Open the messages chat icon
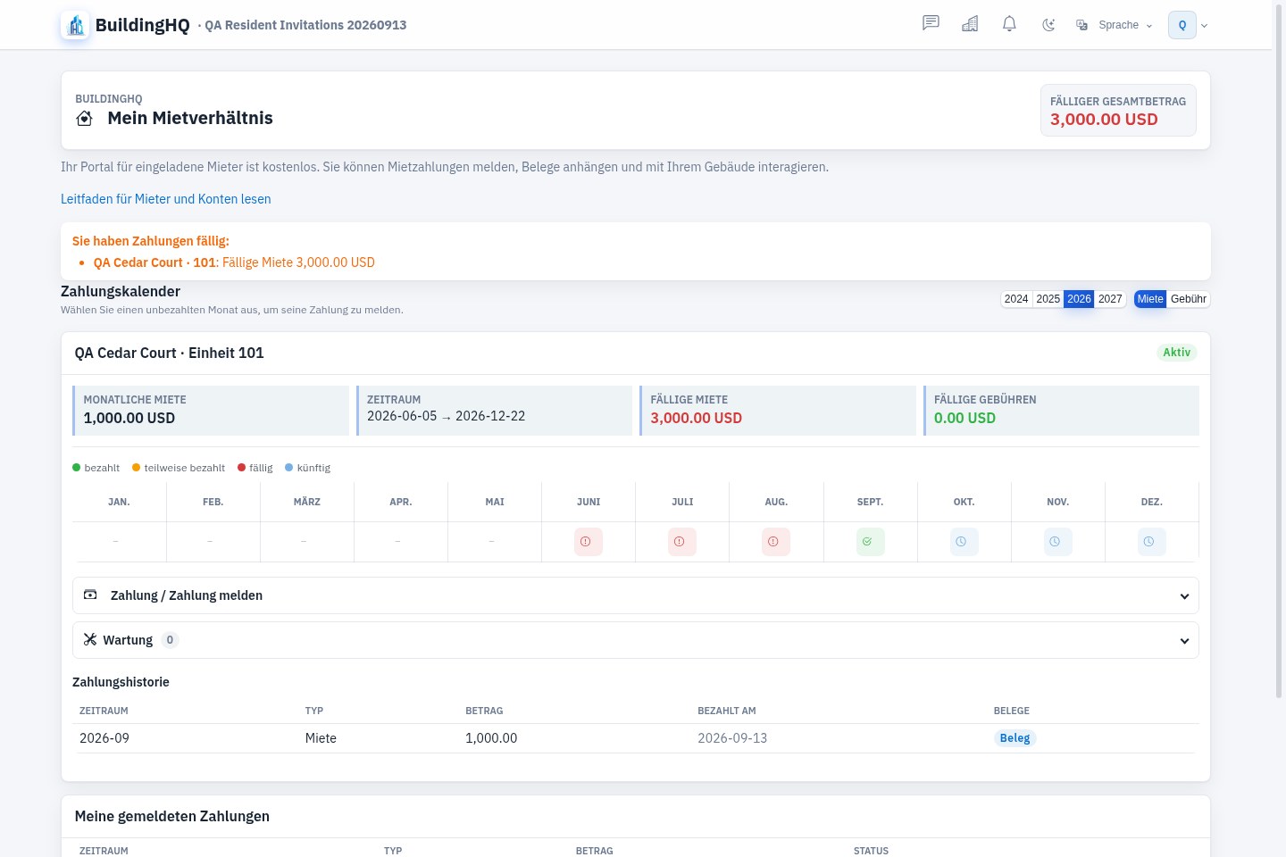This screenshot has height=857, width=1286. pos(931,24)
